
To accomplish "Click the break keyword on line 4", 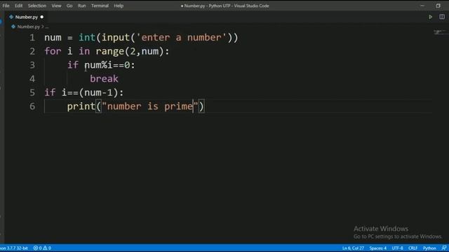I will coord(104,79).
